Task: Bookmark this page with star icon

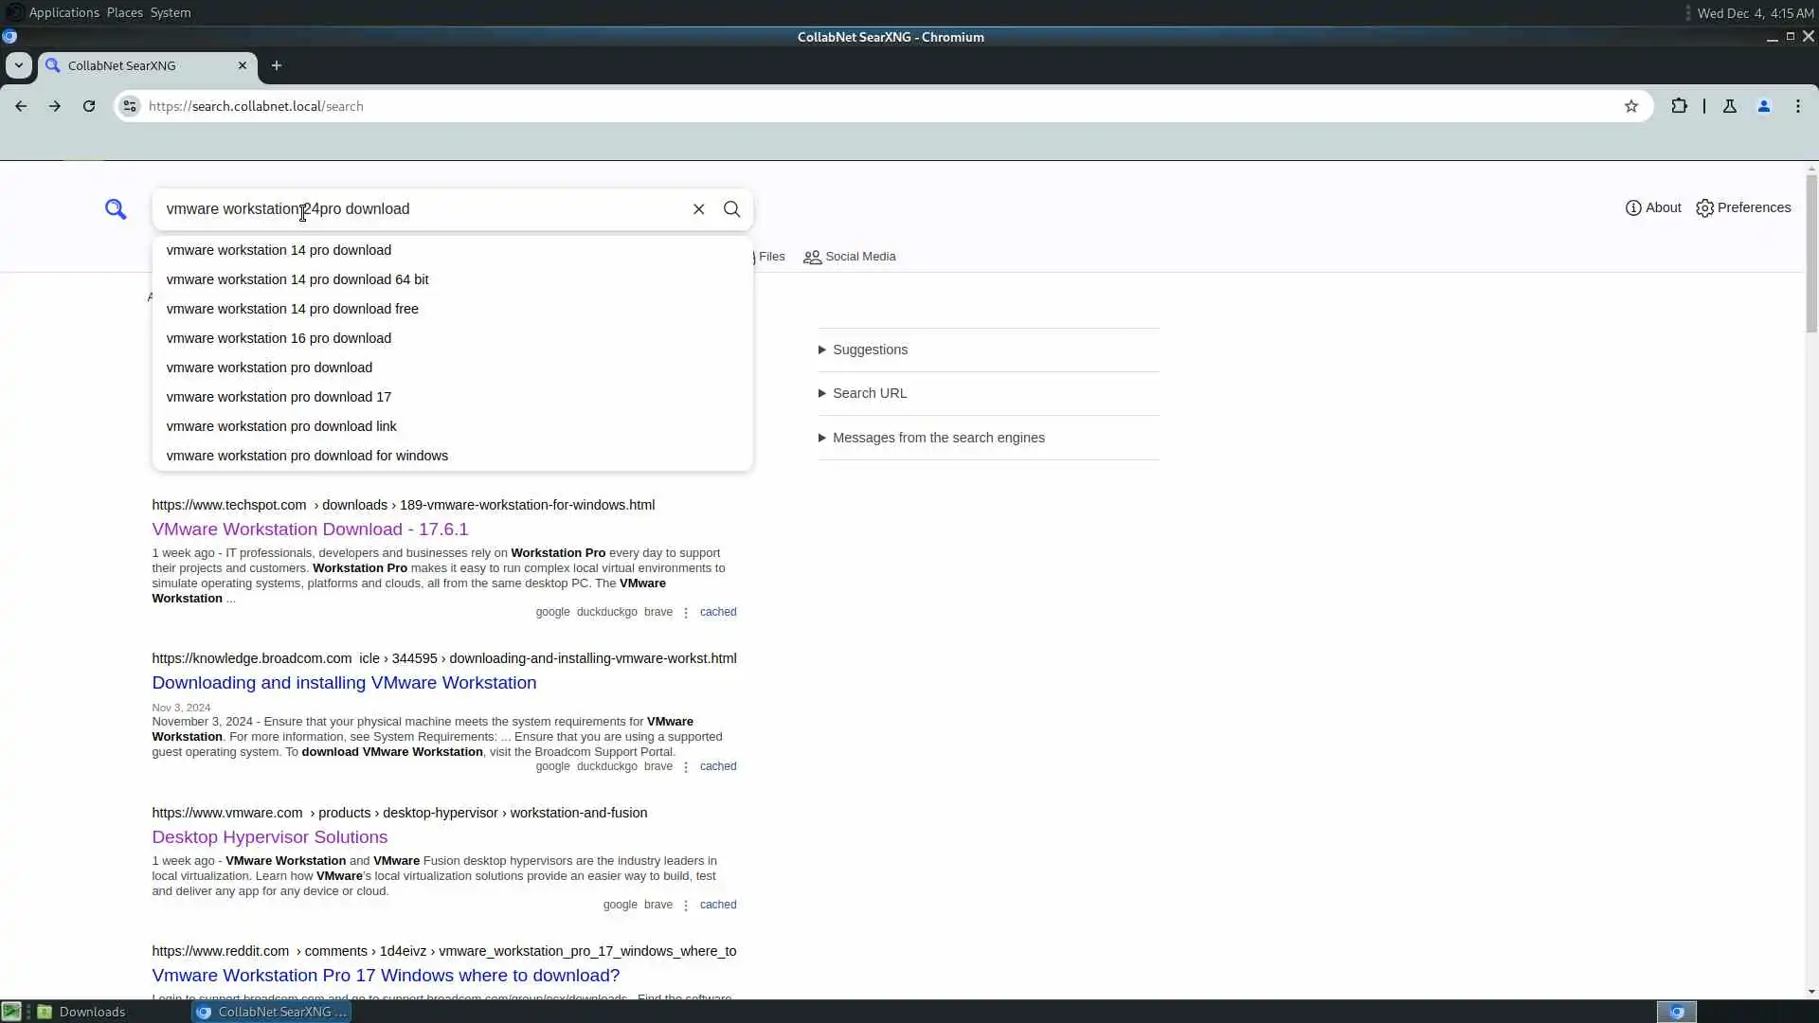Action: click(x=1630, y=106)
